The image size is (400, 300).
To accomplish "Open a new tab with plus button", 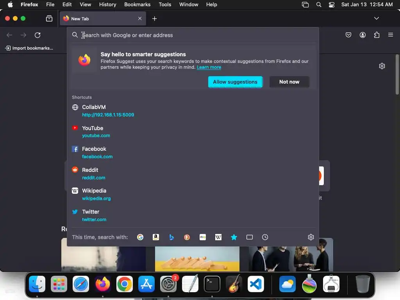I will point(154,19).
